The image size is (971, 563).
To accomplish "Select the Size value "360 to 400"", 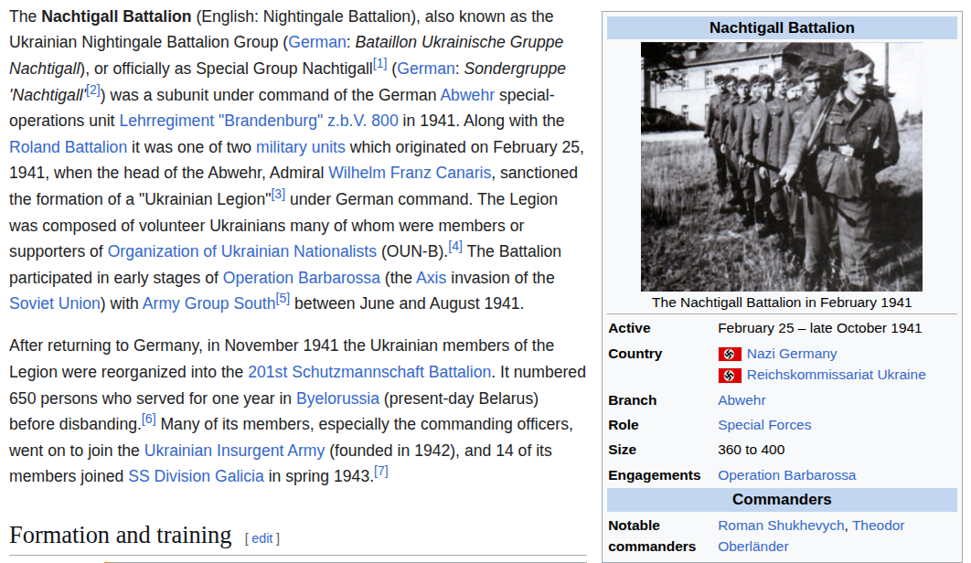I will 752,450.
